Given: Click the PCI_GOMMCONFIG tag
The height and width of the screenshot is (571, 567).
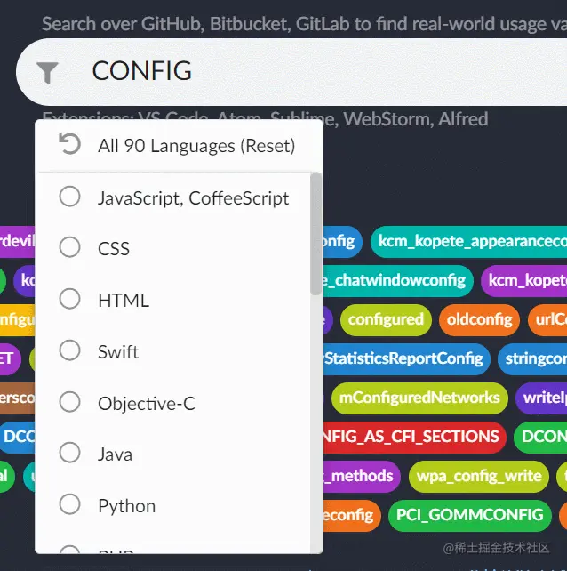Looking at the screenshot, I should tap(470, 516).
